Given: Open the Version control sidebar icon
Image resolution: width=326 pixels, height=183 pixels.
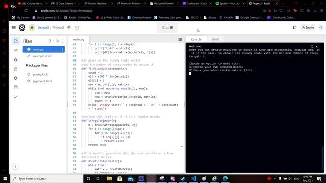Looking at the screenshot, I should tap(16, 50).
